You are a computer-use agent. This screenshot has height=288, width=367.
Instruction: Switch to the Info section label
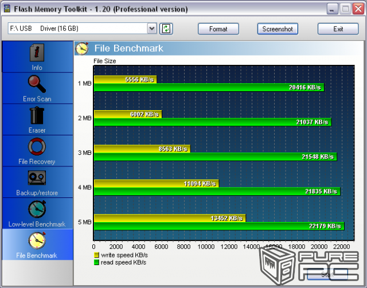click(37, 68)
